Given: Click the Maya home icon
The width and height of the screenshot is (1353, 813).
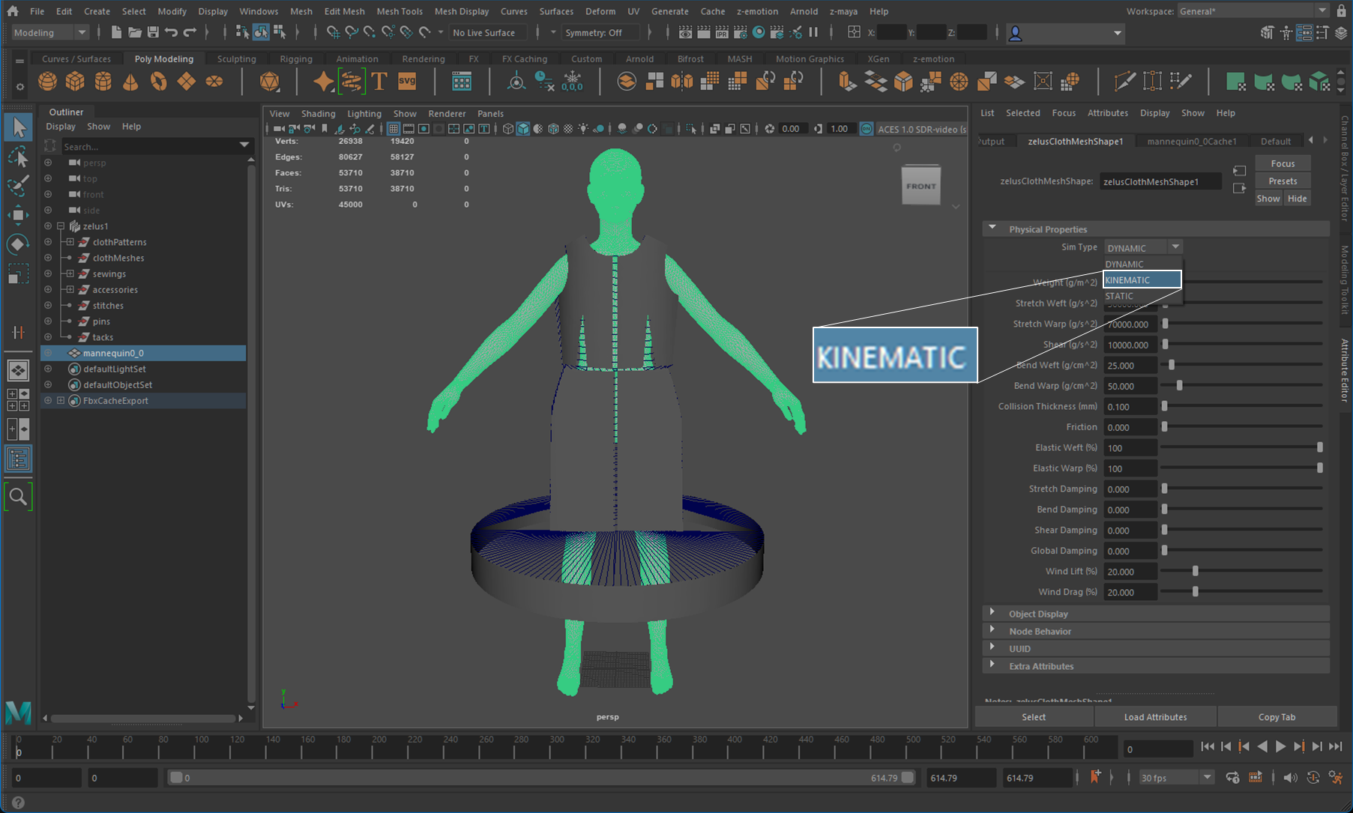Looking at the screenshot, I should (13, 11).
